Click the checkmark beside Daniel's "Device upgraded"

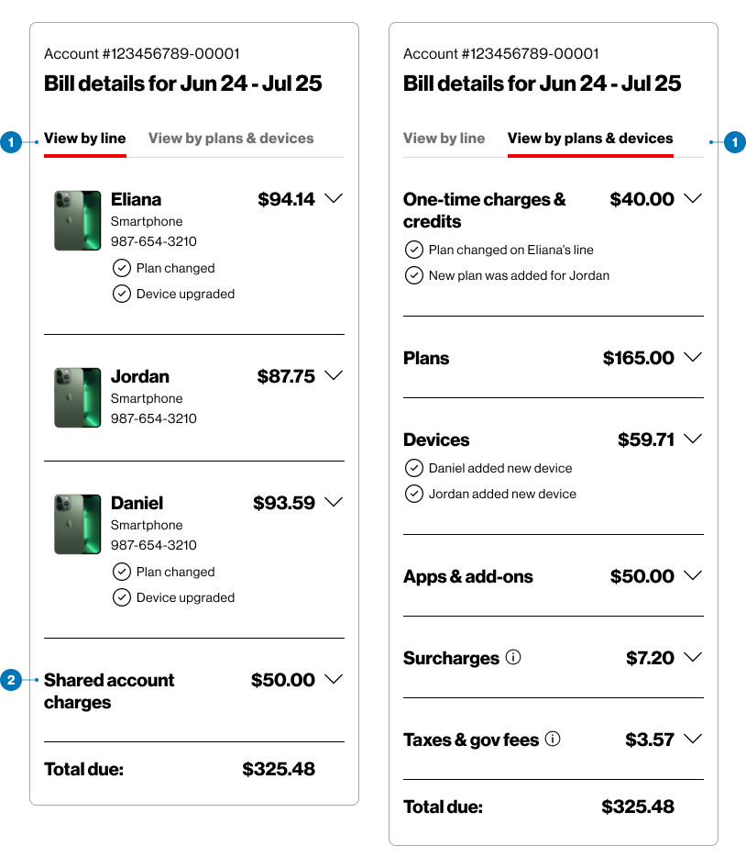tap(122, 597)
